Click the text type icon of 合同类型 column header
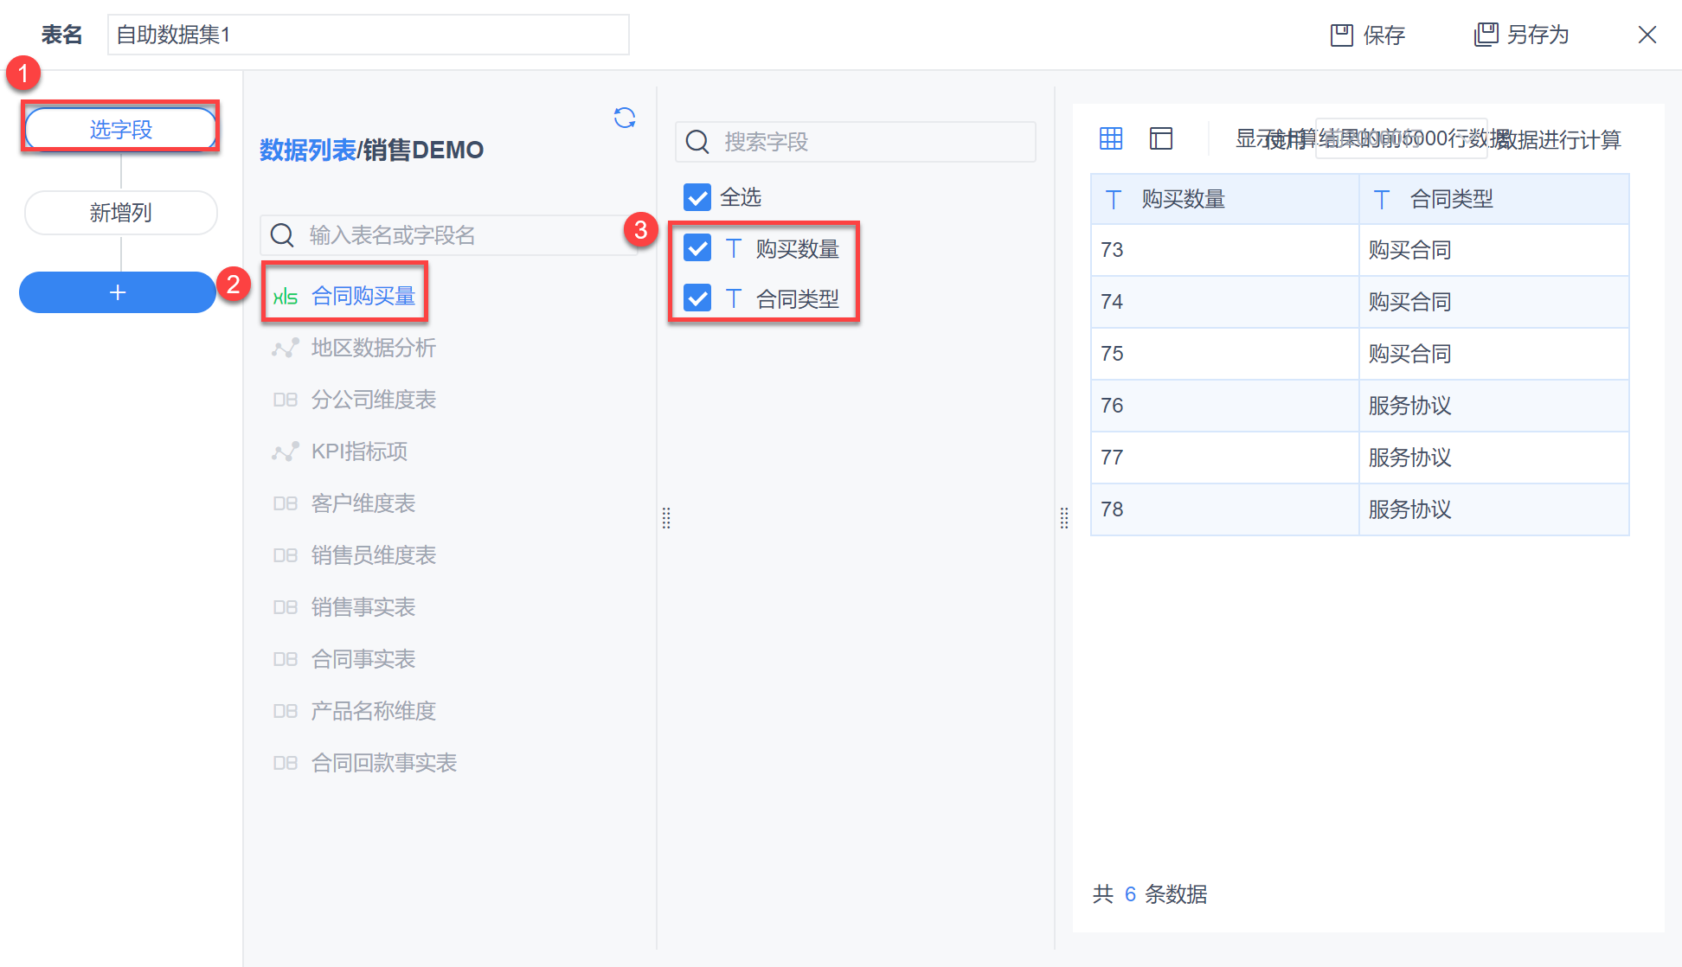Viewport: 1682px width, 967px height. pos(1382,200)
